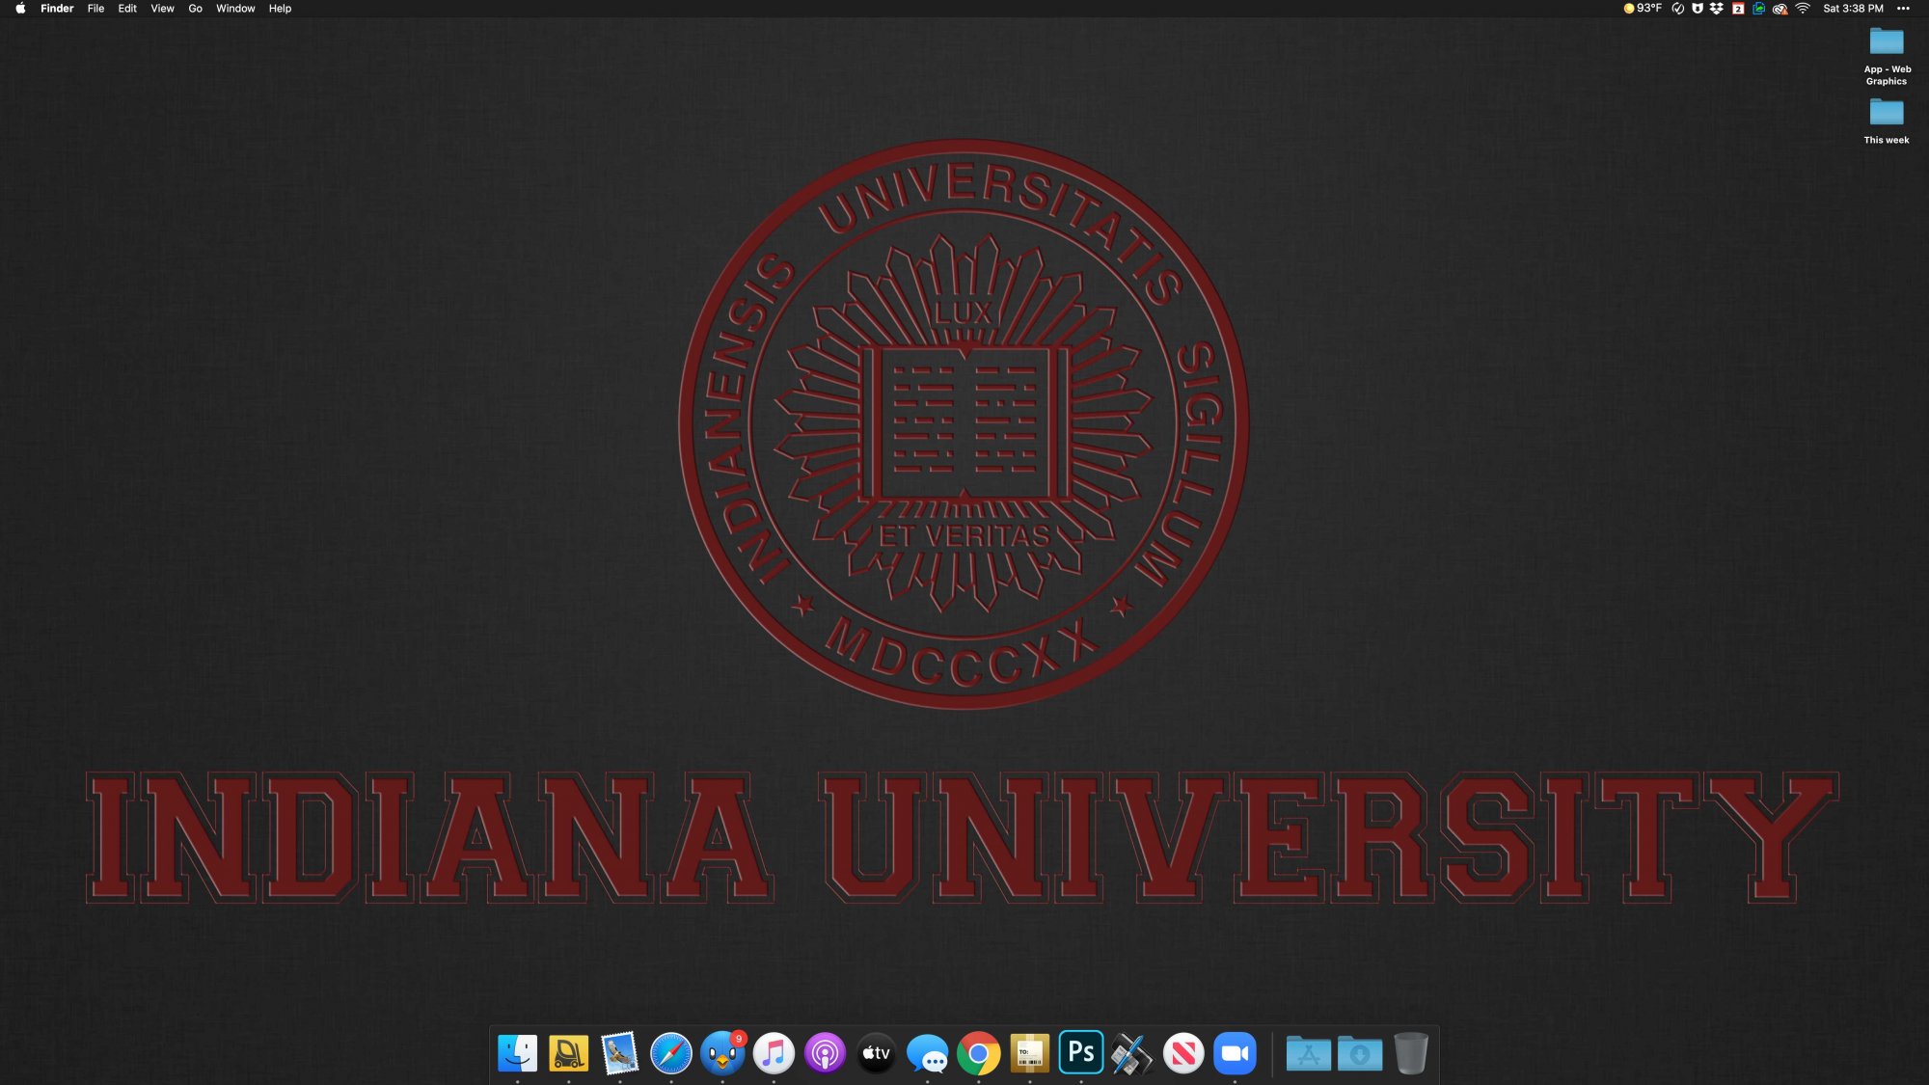Open the Apple TV app

[x=876, y=1053]
